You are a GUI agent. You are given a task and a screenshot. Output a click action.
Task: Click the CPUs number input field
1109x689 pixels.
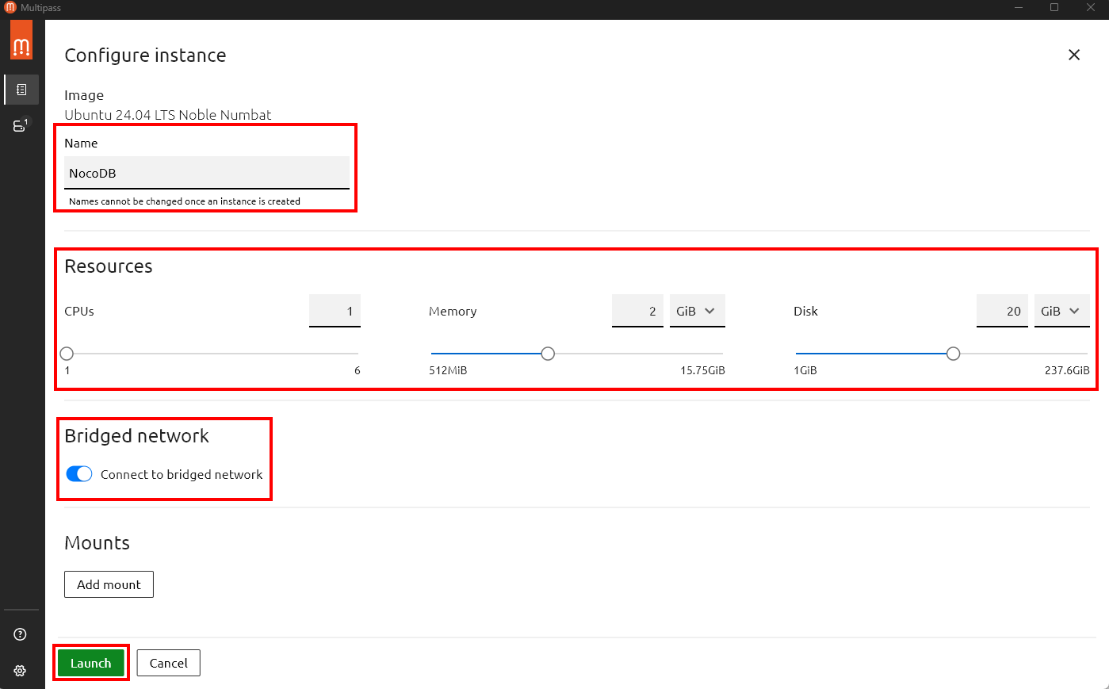point(335,311)
